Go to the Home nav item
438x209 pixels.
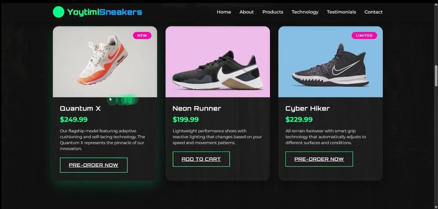tap(224, 12)
